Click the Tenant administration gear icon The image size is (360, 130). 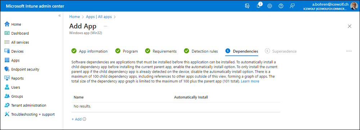[7, 105]
